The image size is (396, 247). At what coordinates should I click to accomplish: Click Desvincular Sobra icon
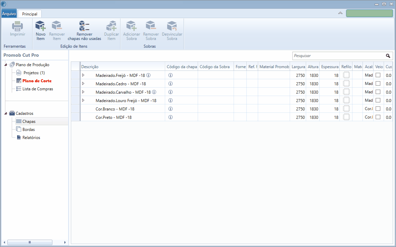(172, 26)
